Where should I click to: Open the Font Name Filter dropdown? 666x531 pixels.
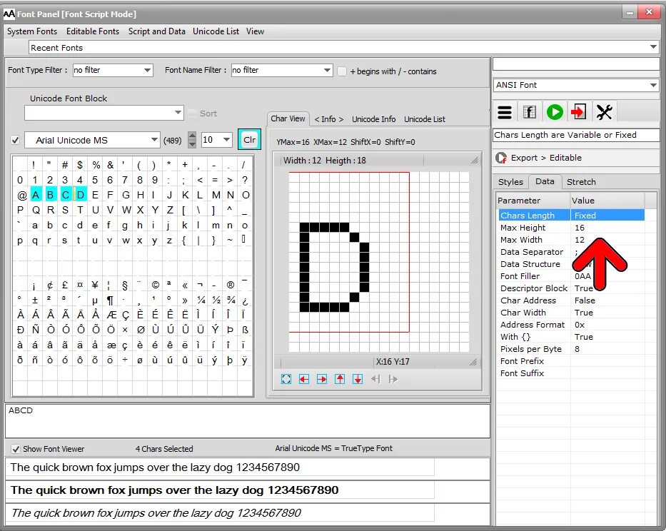(x=327, y=70)
